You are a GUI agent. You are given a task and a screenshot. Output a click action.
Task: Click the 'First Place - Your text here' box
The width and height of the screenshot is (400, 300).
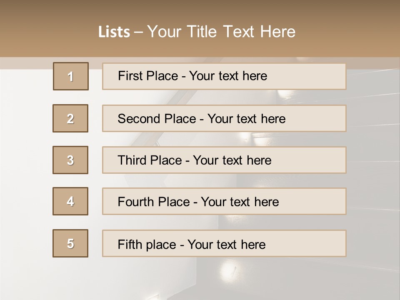[x=224, y=77]
